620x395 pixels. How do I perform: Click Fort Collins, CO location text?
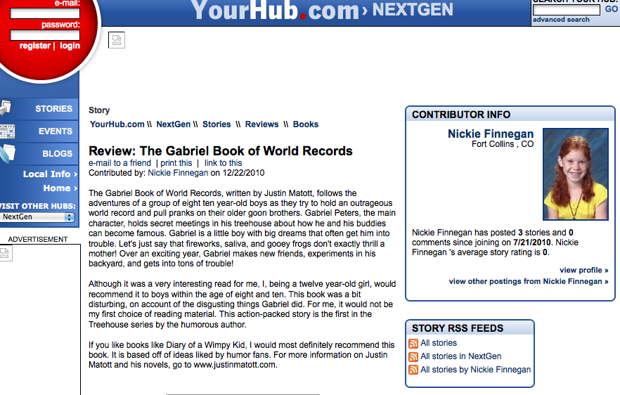click(503, 144)
